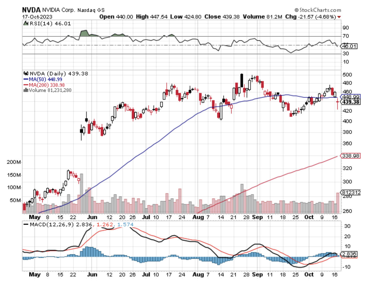Click the red MA(200) legend line
The image size is (367, 287).
[x=26, y=85]
